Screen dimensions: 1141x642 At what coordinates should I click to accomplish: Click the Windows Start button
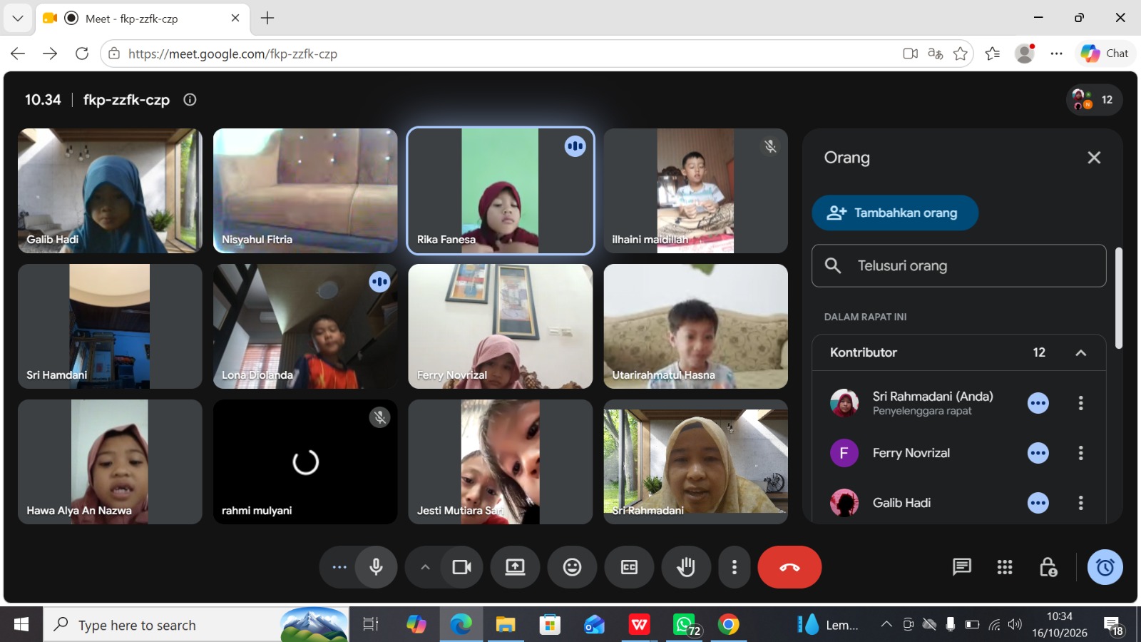21,625
